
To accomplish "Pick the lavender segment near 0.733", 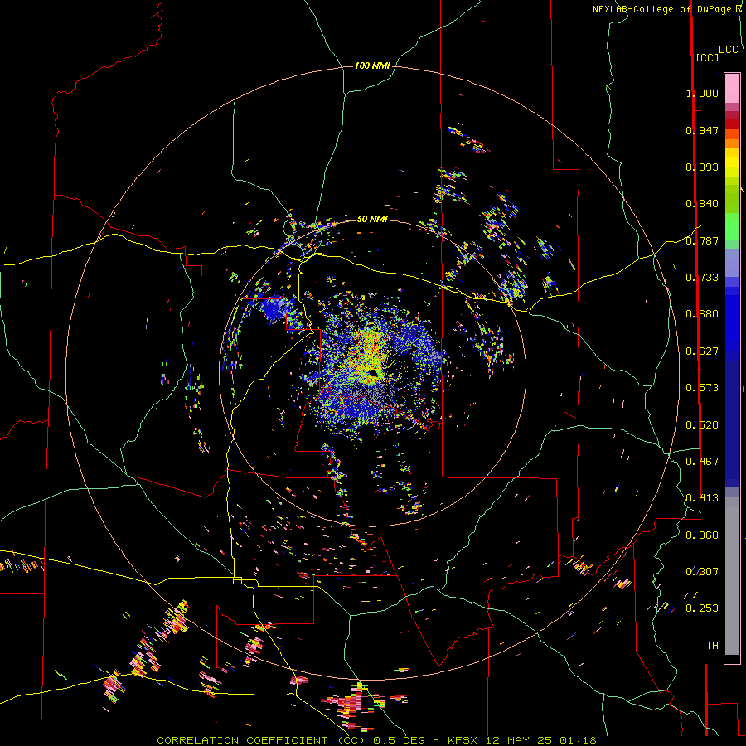I will pyautogui.click(x=732, y=263).
